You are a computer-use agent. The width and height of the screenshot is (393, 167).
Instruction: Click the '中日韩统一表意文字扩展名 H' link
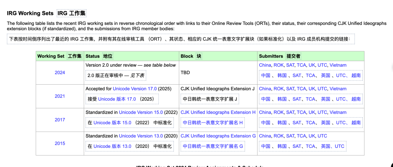click(x=213, y=123)
